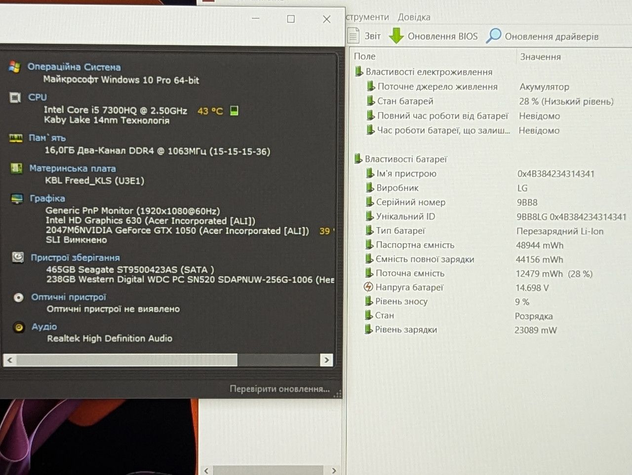
Task: Click the Значення column header
Action: [x=541, y=57]
